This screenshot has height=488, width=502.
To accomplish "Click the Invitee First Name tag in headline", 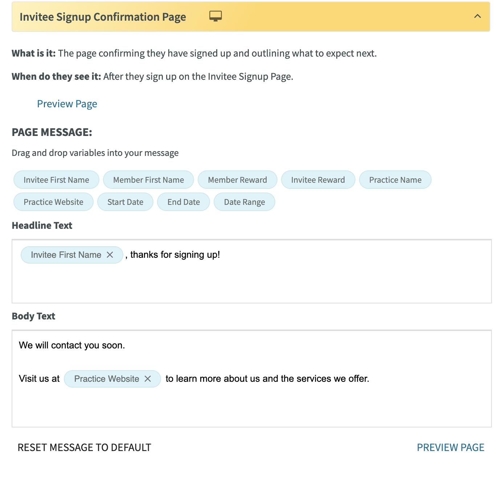I will (x=66, y=255).
